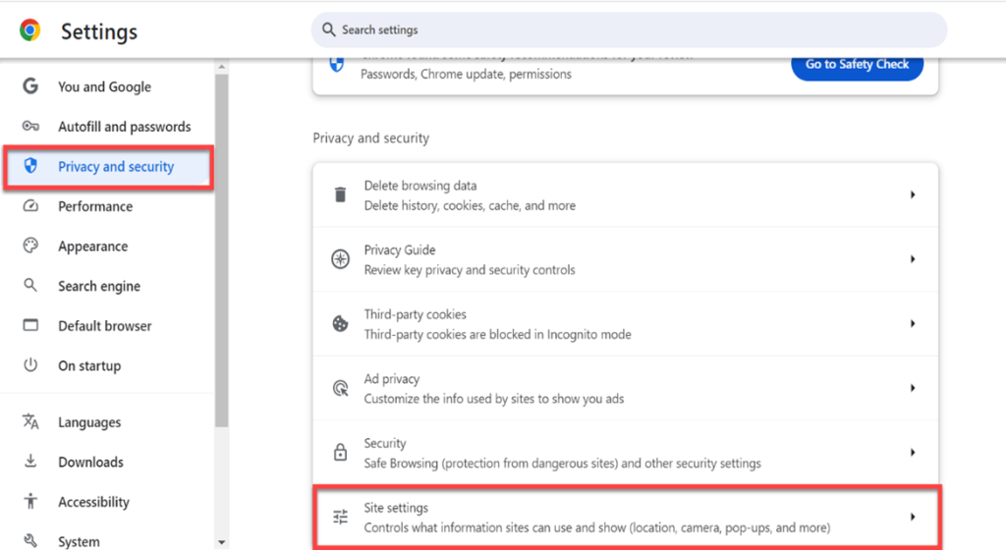Click the trash can icon for browsing data
This screenshot has height=550, width=1006.
point(340,194)
